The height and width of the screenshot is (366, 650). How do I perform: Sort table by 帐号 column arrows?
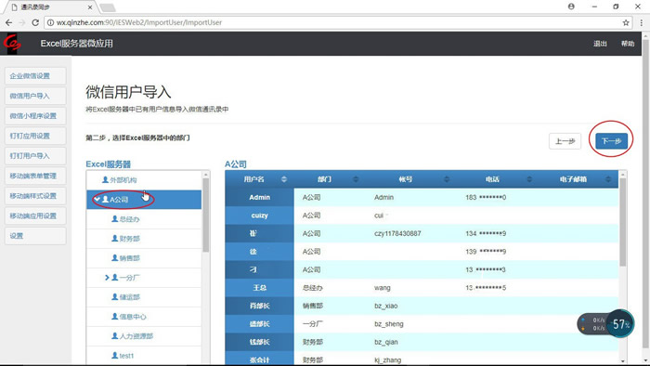[447, 179]
